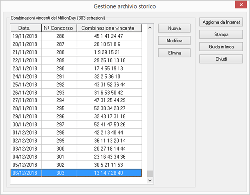The width and height of the screenshot is (250, 195).
Task: Select the row dated 29/11/2018
Action: coord(76,116)
